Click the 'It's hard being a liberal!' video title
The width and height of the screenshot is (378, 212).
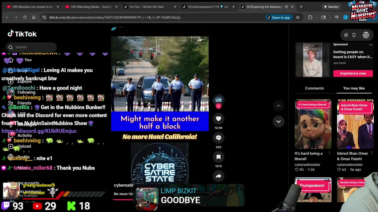click(x=308, y=156)
